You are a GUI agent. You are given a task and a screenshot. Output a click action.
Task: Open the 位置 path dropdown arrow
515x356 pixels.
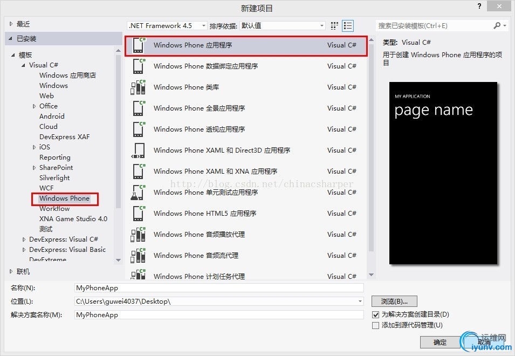(x=360, y=301)
